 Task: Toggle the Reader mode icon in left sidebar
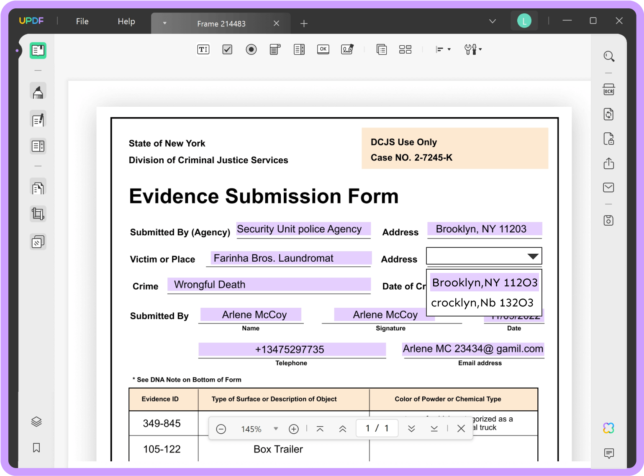point(38,51)
